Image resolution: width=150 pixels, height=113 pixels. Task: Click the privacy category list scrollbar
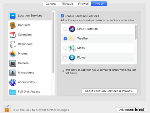click(53, 43)
